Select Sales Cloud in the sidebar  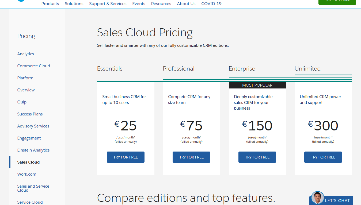[28, 162]
